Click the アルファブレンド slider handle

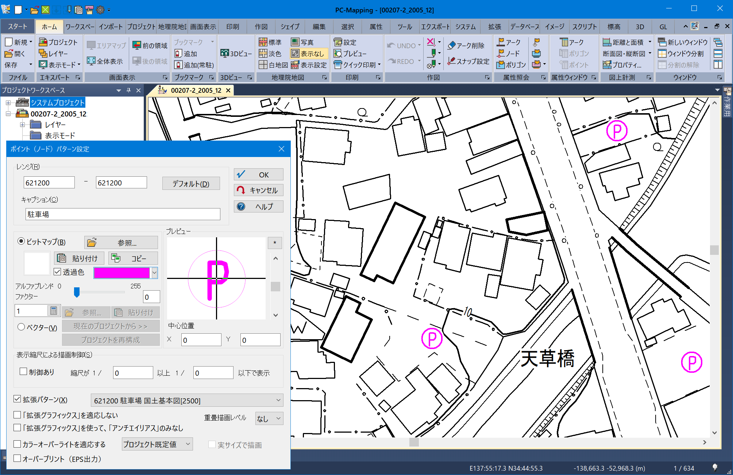point(77,292)
